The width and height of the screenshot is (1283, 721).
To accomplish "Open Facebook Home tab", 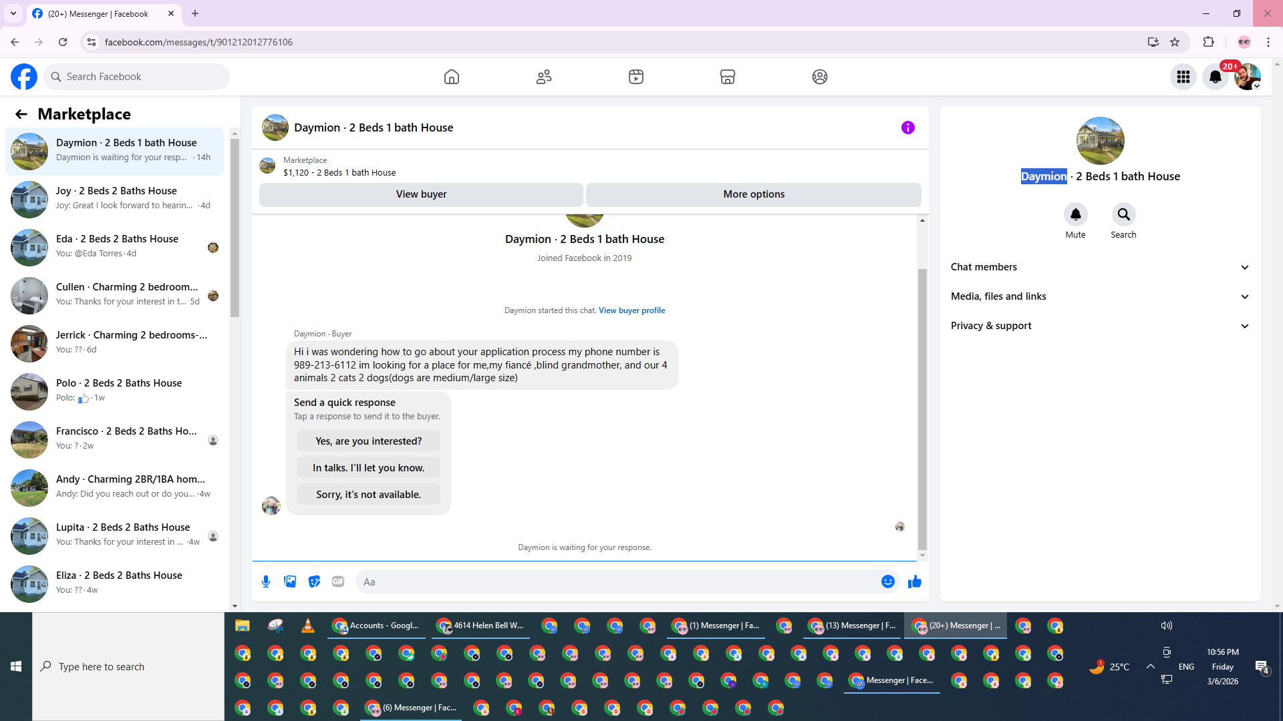I will point(452,77).
